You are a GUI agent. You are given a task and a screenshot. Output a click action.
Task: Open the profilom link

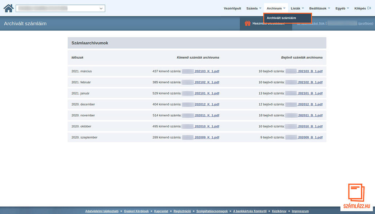(366, 23)
